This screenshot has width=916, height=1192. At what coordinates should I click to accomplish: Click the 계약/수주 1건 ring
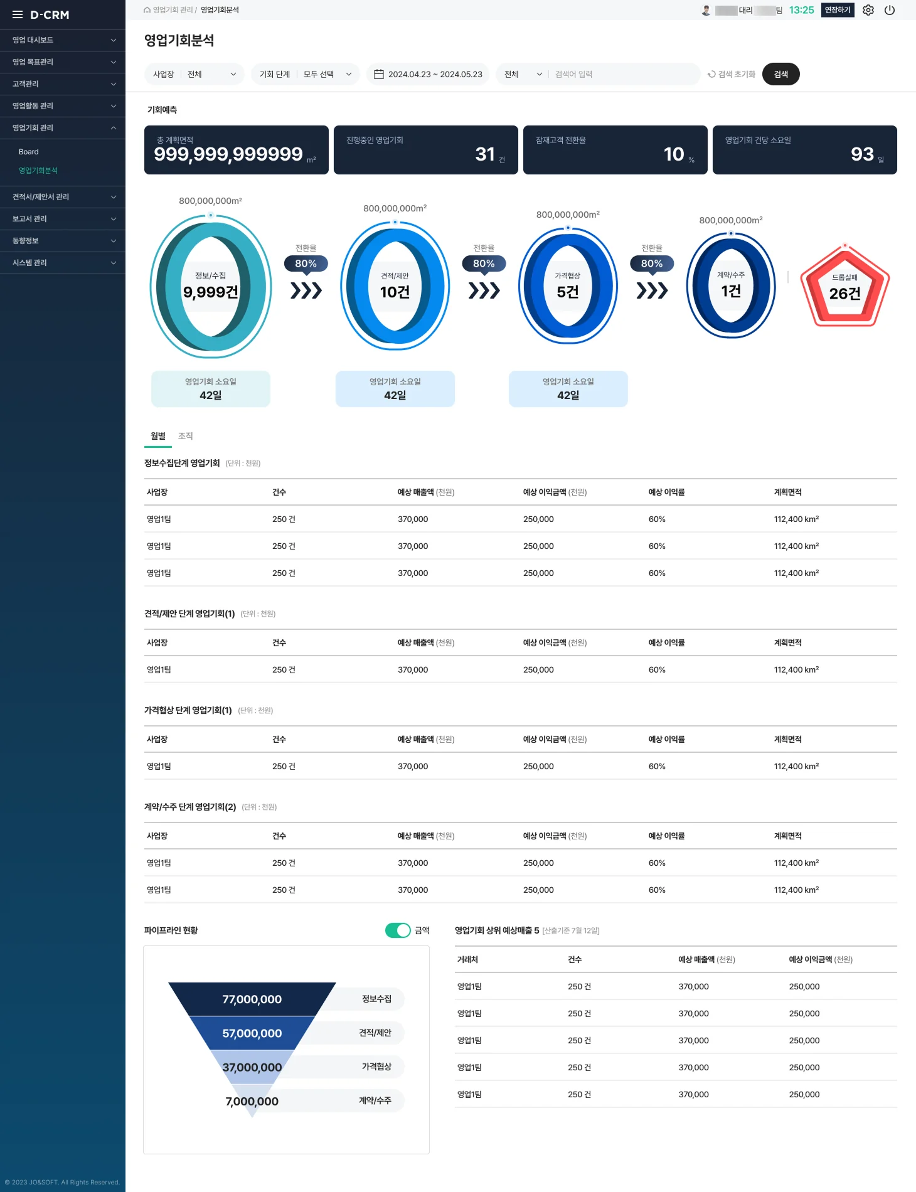click(x=731, y=286)
